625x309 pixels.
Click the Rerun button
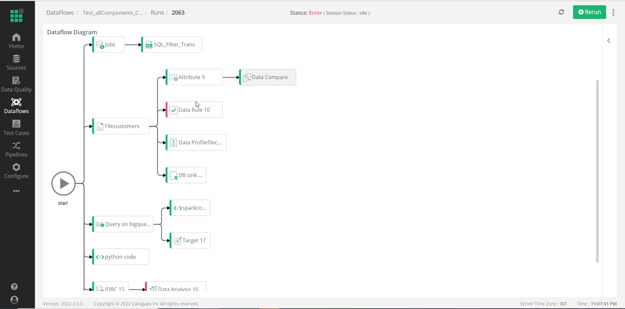pos(589,12)
